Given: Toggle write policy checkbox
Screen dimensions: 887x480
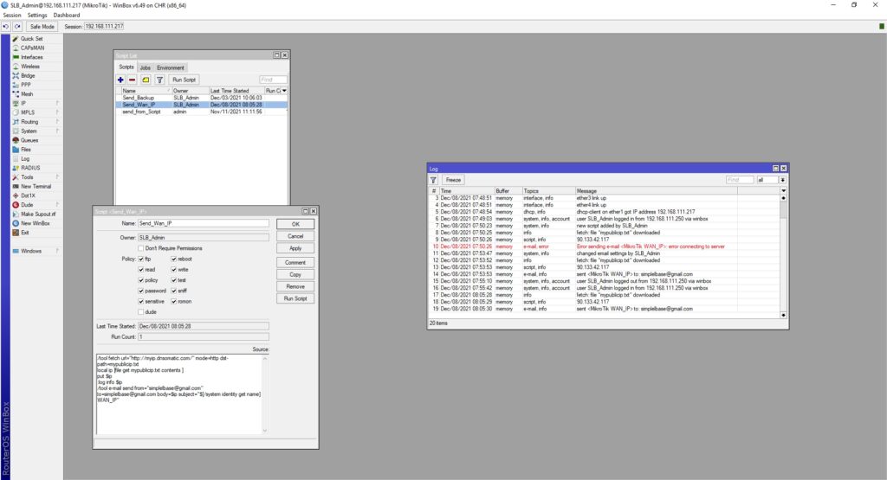Looking at the screenshot, I should (173, 270).
